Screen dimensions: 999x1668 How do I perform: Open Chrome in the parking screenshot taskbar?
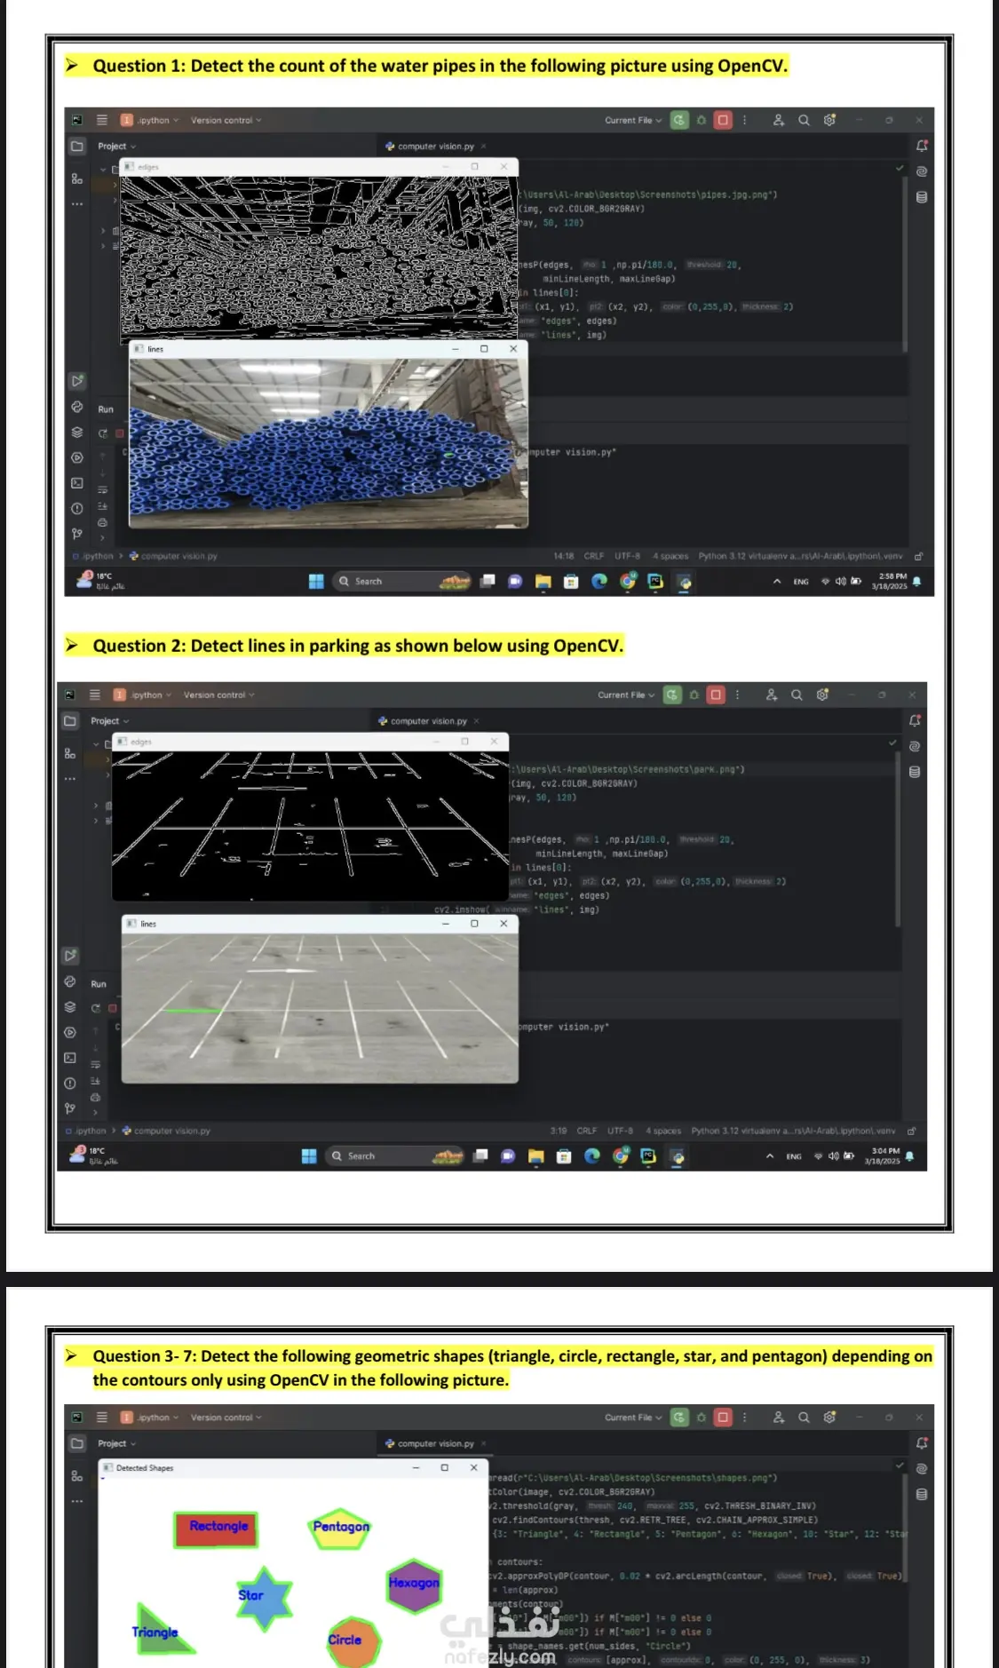pyautogui.click(x=621, y=1156)
